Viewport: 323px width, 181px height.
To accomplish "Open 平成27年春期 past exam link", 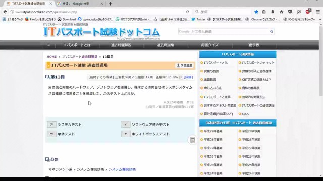I will tap(213, 148).
